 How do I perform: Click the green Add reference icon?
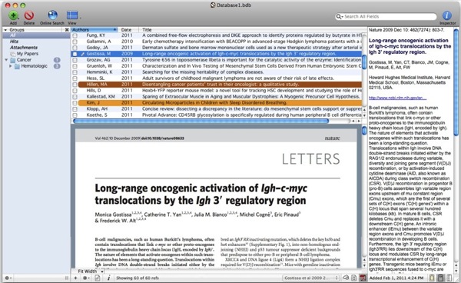click(13, 15)
